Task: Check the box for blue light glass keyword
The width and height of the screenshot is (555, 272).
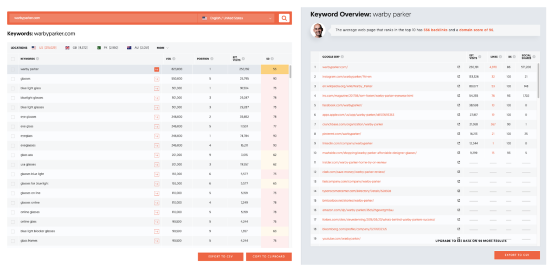Action: point(13,88)
